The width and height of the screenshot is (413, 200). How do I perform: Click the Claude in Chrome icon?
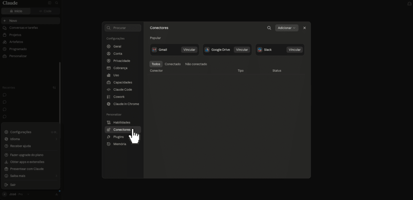pyautogui.click(x=108, y=104)
